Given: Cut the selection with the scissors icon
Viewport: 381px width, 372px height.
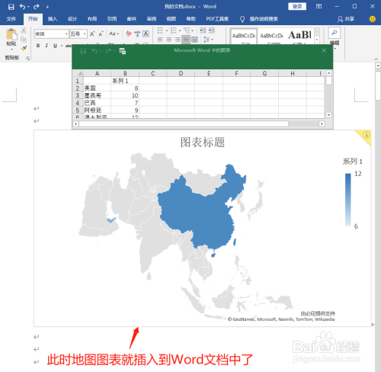Looking at the screenshot, I should (x=24, y=30).
